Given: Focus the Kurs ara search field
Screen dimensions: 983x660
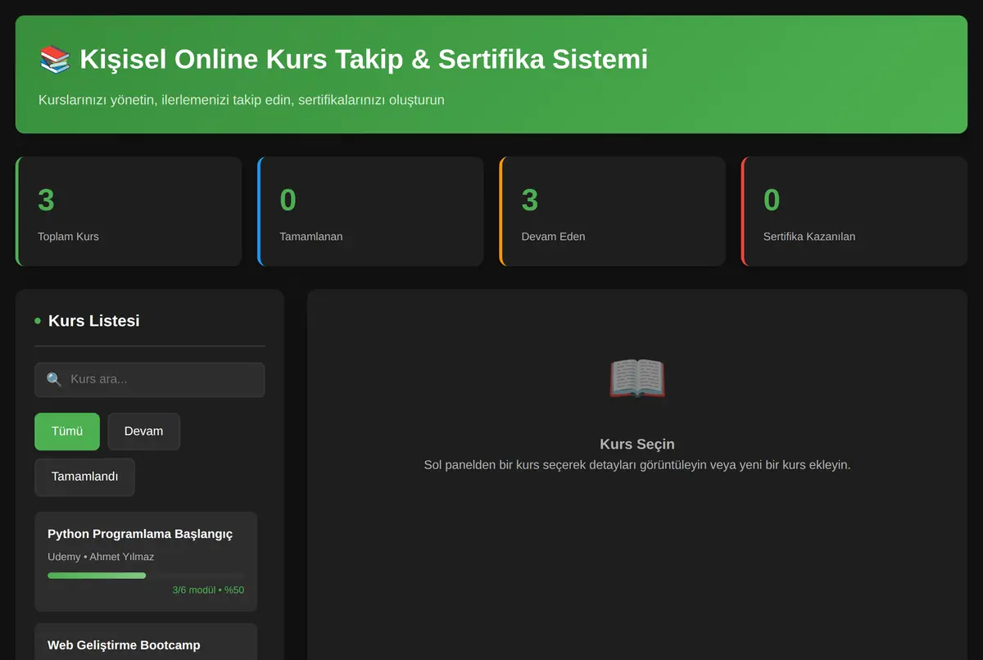Looking at the screenshot, I should (x=149, y=380).
